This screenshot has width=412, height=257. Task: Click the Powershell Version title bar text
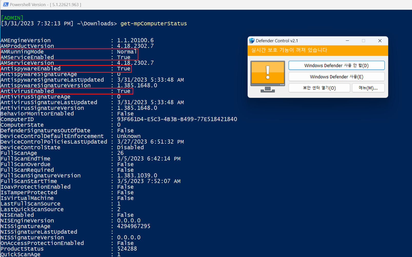(46, 5)
